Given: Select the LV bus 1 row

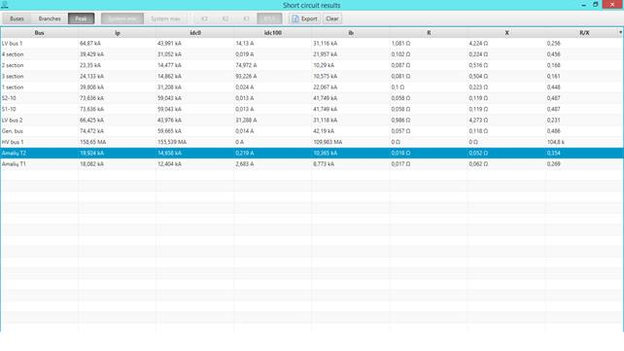Looking at the screenshot, I should pyautogui.click(x=312, y=44).
